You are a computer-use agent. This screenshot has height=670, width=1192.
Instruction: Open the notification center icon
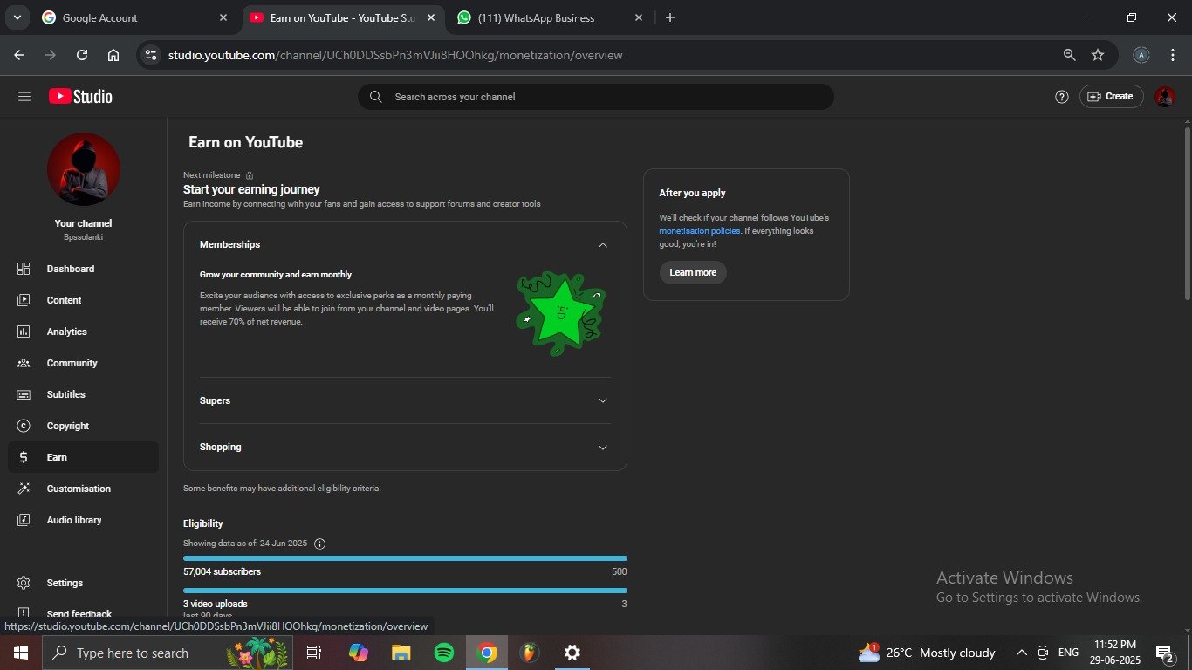click(x=1164, y=653)
